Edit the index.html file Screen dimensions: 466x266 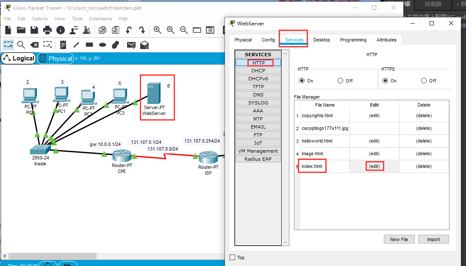point(374,166)
